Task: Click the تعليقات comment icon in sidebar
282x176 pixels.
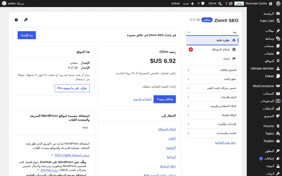Action: point(278,53)
